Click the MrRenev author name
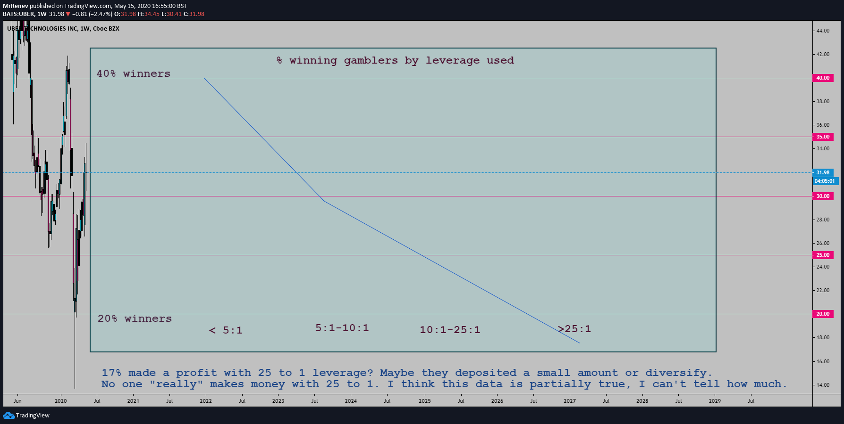 tap(16, 6)
